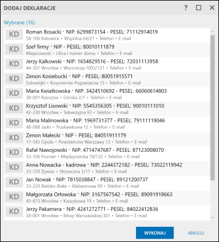
Task: Click the KD icon next to Jerzy Kalkowski
Action: pyautogui.click(x=14, y=64)
